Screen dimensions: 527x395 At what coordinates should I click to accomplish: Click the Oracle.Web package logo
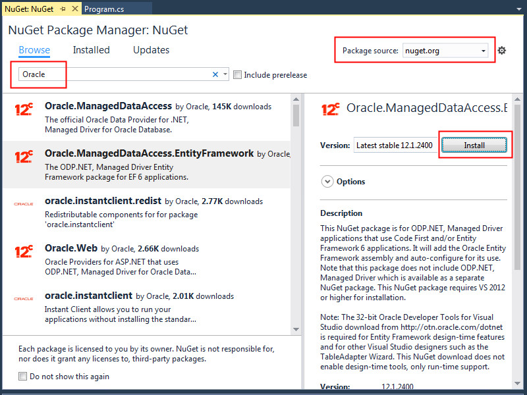[x=24, y=251]
